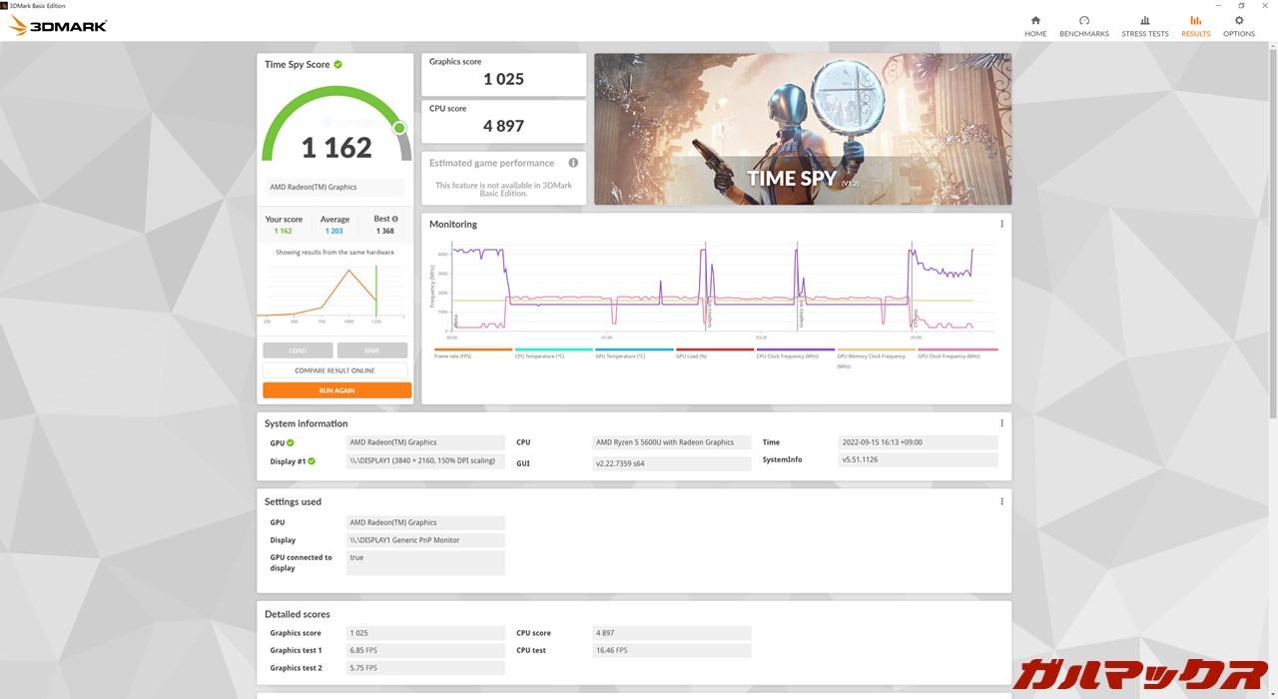Click the Estimated game performance info icon
The width and height of the screenshot is (1278, 699).
pos(573,163)
